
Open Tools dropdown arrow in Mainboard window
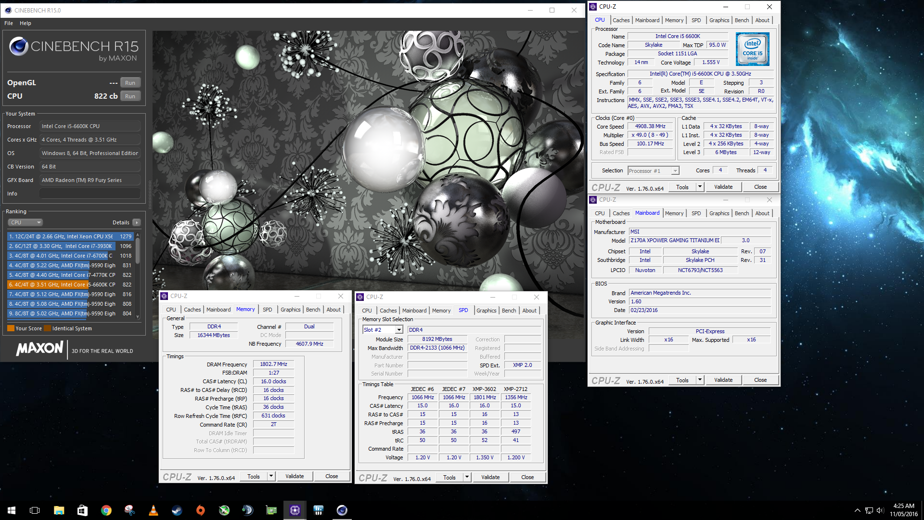click(700, 380)
